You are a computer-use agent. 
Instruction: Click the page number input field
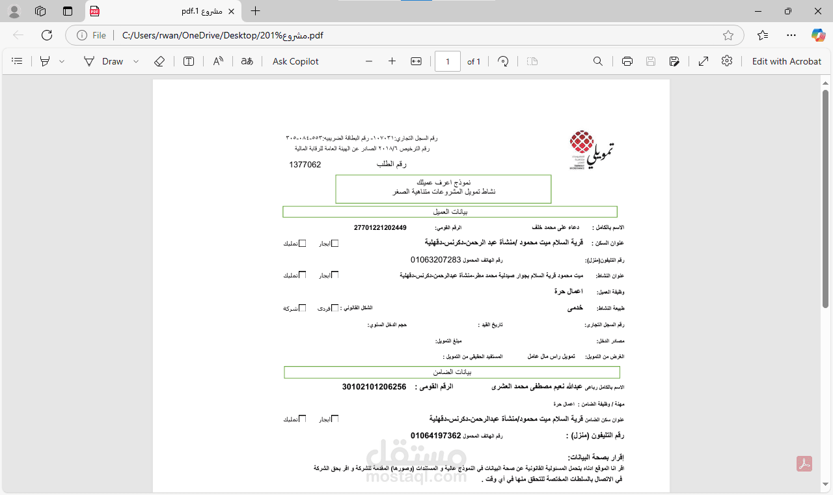tap(448, 61)
